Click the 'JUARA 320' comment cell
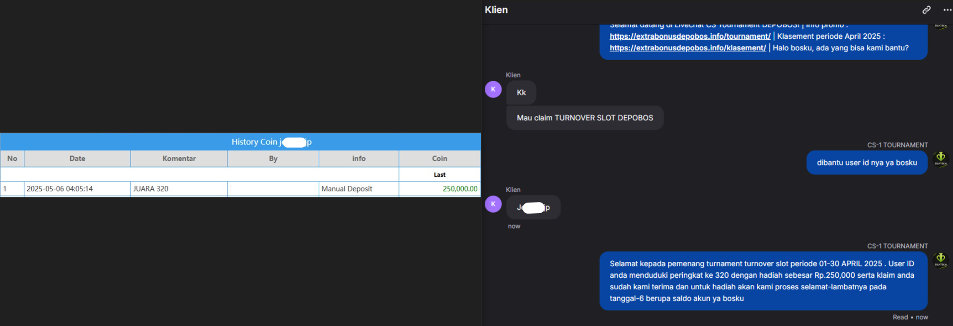This screenshot has width=953, height=326. (x=179, y=189)
